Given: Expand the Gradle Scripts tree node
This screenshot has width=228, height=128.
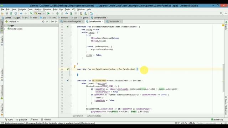Looking at the screenshot, I should tap(5, 29).
